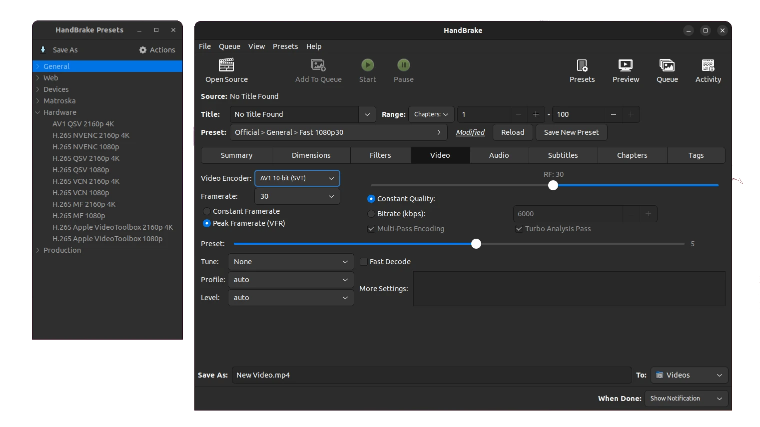Open the Activity log icon
The width and height of the screenshot is (760, 427).
pos(708,65)
